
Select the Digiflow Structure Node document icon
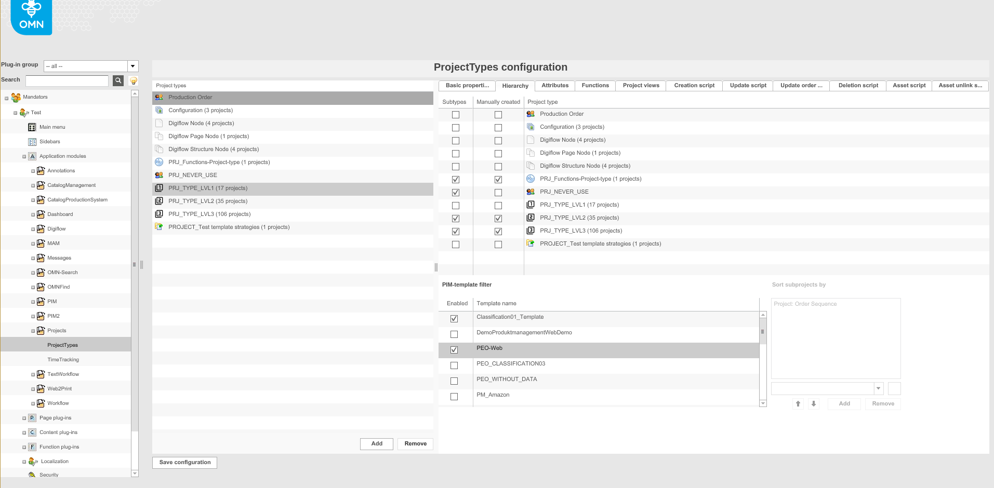[159, 149]
